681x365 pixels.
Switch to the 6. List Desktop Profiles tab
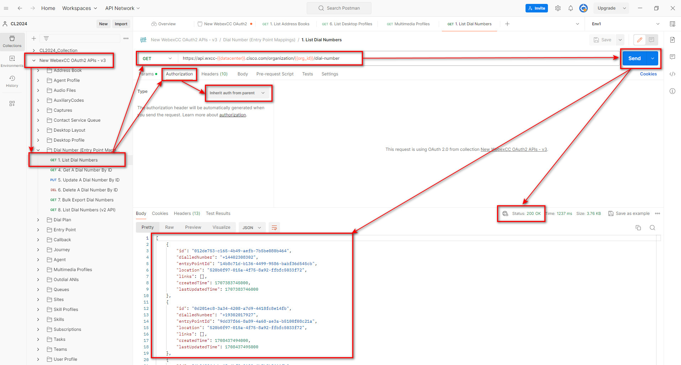click(x=347, y=24)
